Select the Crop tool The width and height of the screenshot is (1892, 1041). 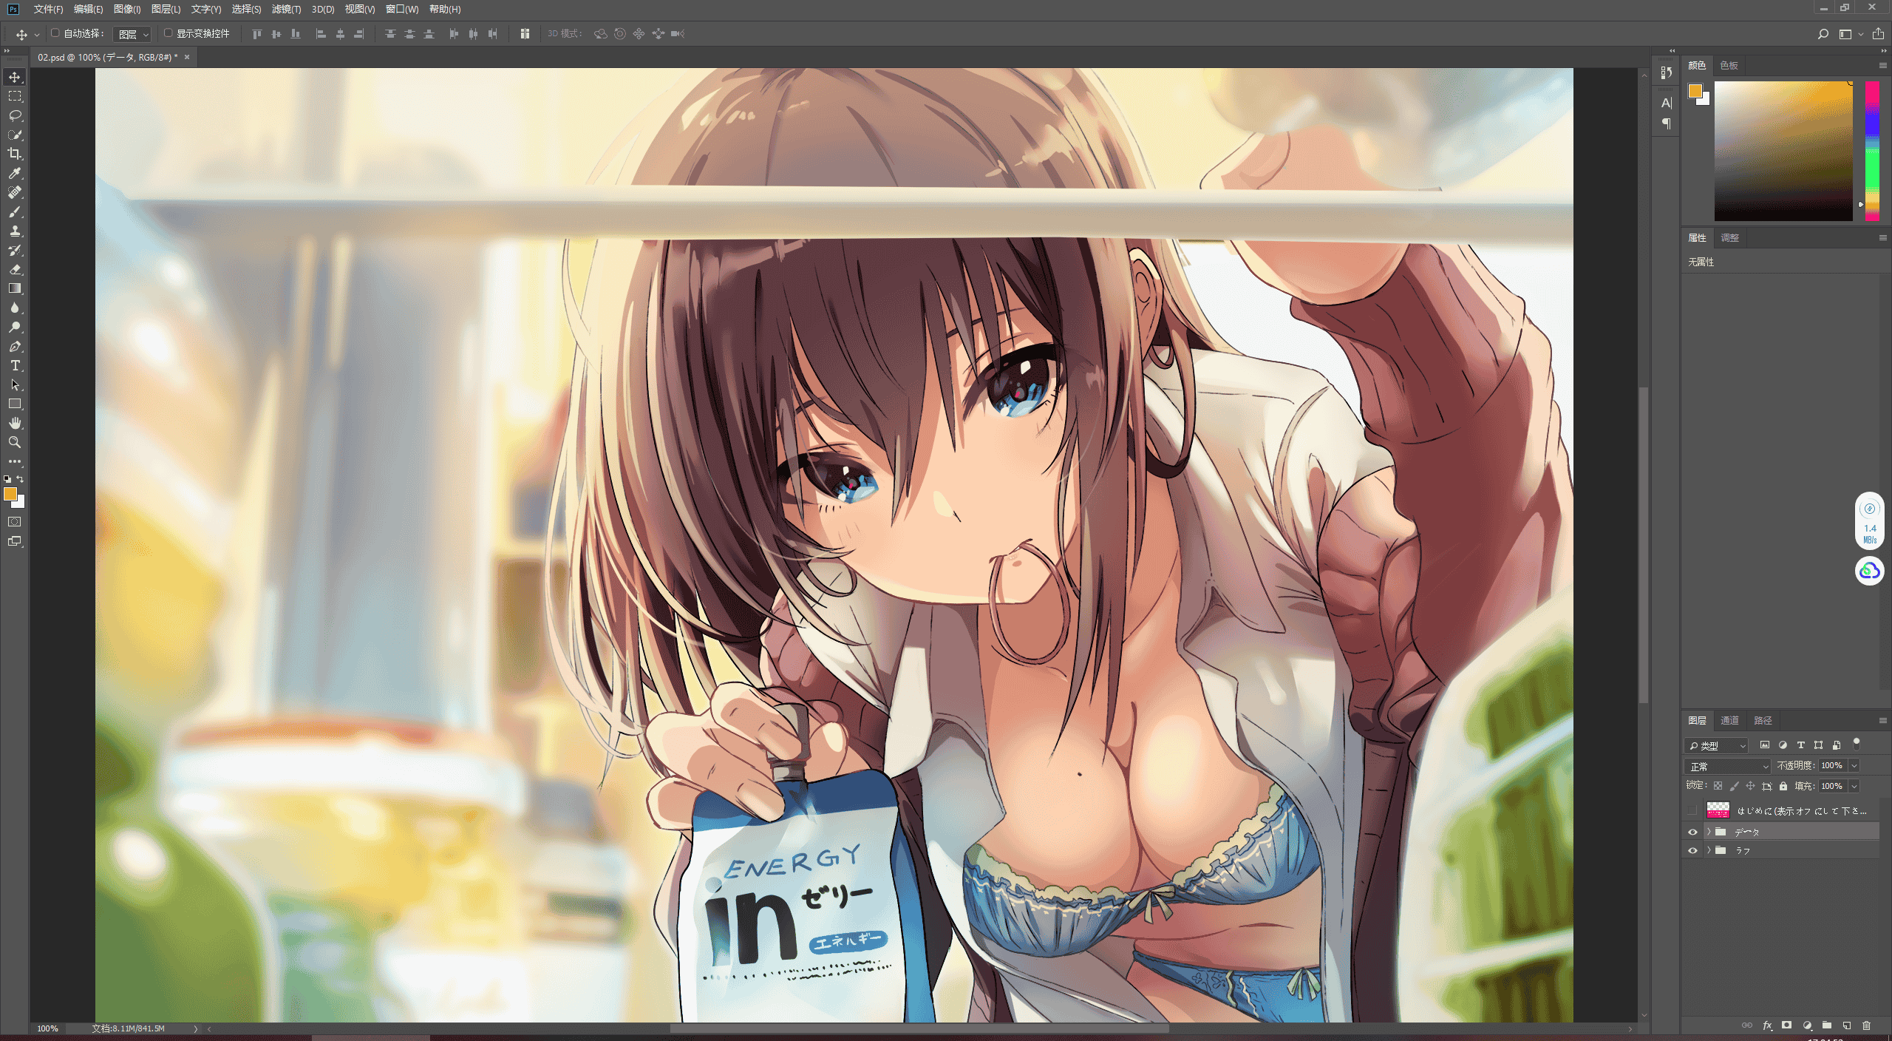click(x=15, y=154)
